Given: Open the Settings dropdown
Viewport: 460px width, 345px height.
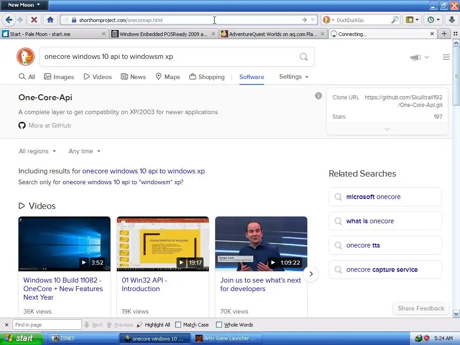Looking at the screenshot, I should pyautogui.click(x=294, y=76).
